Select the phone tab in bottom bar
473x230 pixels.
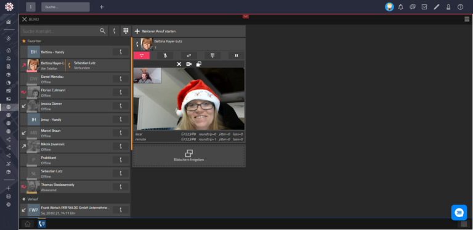(x=42, y=224)
